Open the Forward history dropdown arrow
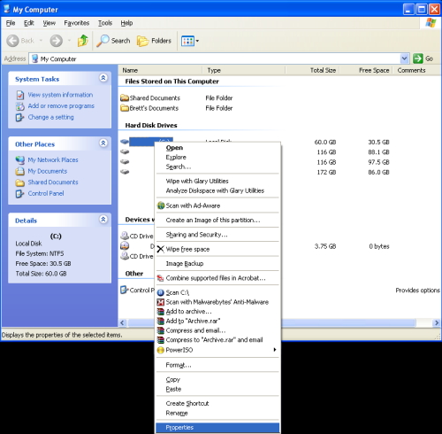442x434 pixels. (x=70, y=41)
